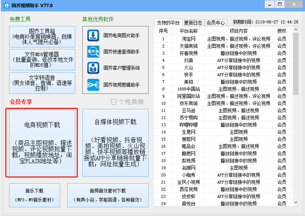Screen dimensions: 305x216
Task: Click the 固乔电商图片助手 label
Action: [121, 35]
